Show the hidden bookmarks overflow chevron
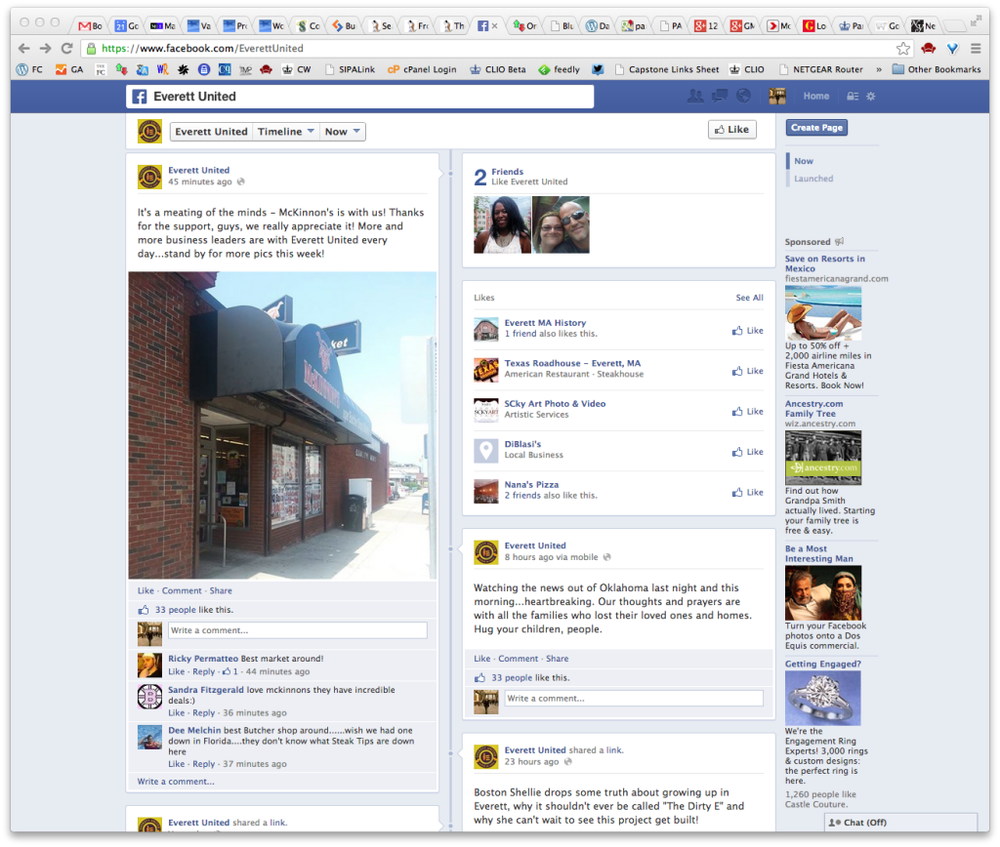Image resolution: width=1000 pixels, height=847 pixels. point(879,69)
